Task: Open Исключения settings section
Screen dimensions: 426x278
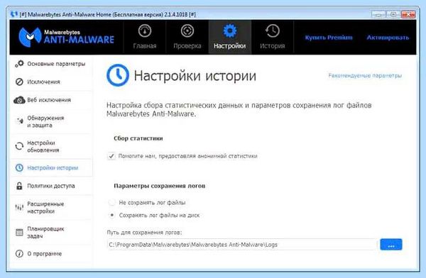Action: (x=52, y=82)
